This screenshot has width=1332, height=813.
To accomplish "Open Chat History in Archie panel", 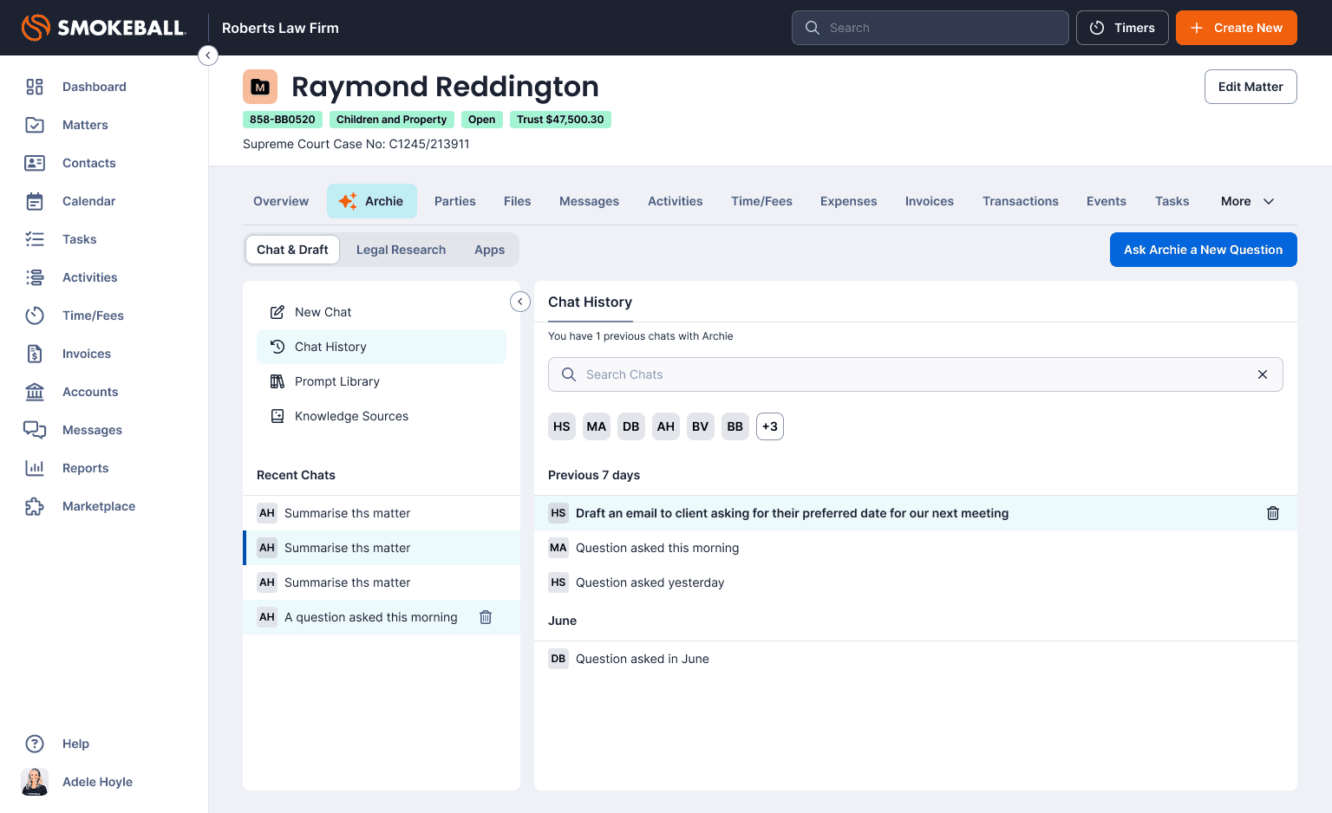I will tap(382, 347).
